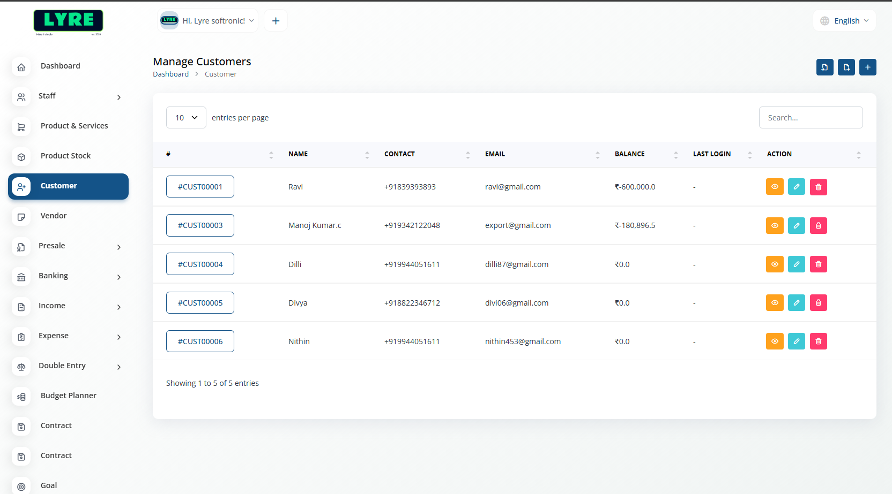The width and height of the screenshot is (892, 494).
Task: Edit customer Ravi with pencil icon
Action: [x=796, y=187]
